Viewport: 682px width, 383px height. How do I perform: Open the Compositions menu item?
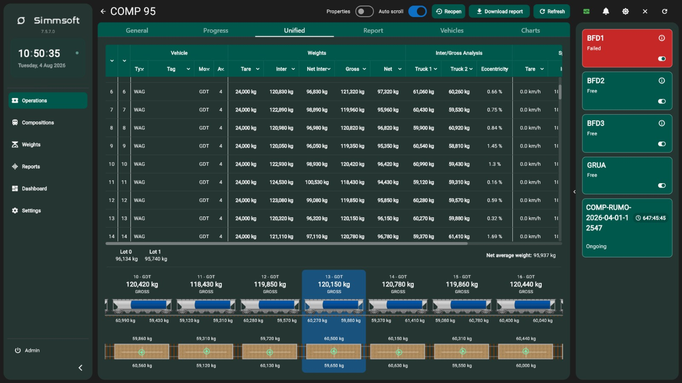(x=48, y=123)
